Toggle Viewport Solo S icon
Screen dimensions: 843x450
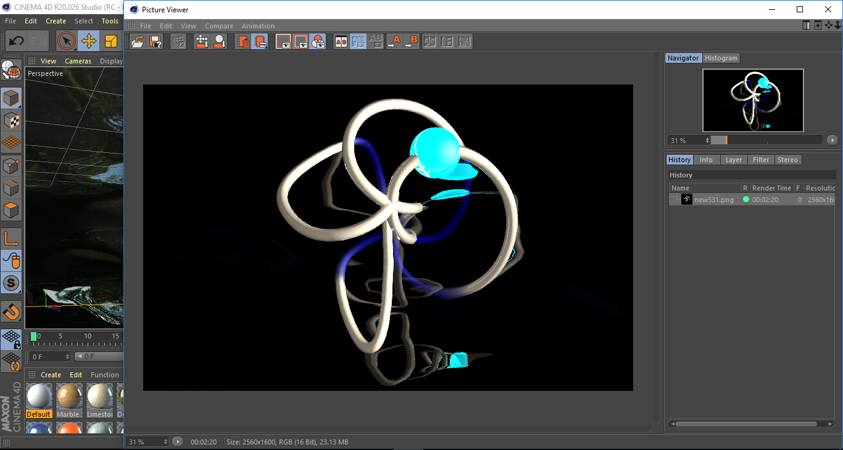(x=11, y=283)
